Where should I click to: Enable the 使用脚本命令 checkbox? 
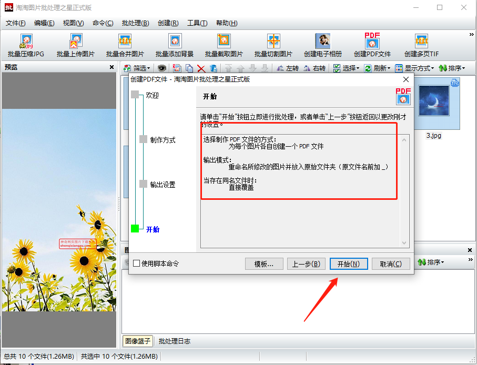point(137,263)
